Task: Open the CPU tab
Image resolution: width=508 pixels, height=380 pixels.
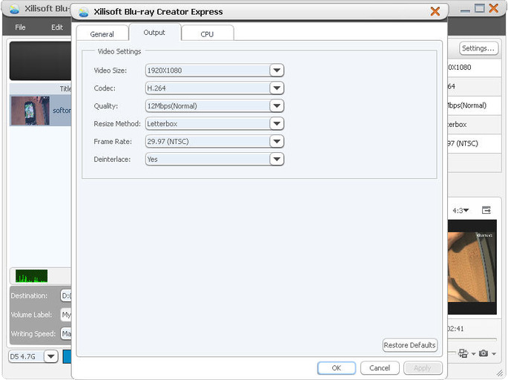Action: click(x=207, y=33)
